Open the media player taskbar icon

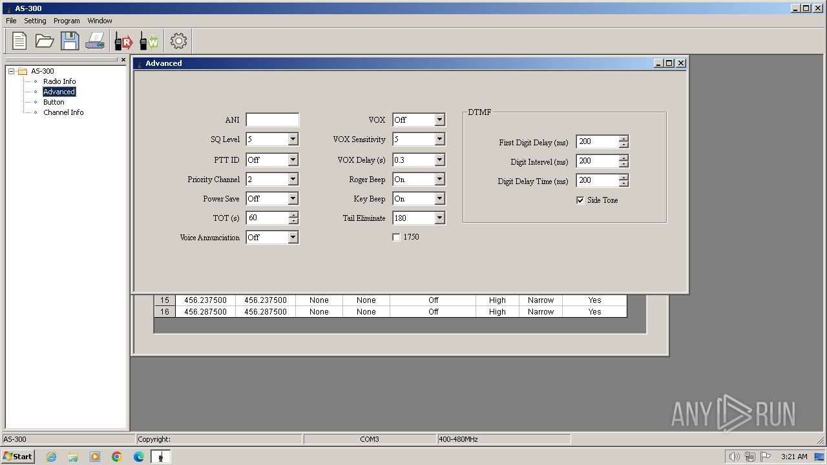tap(95, 457)
